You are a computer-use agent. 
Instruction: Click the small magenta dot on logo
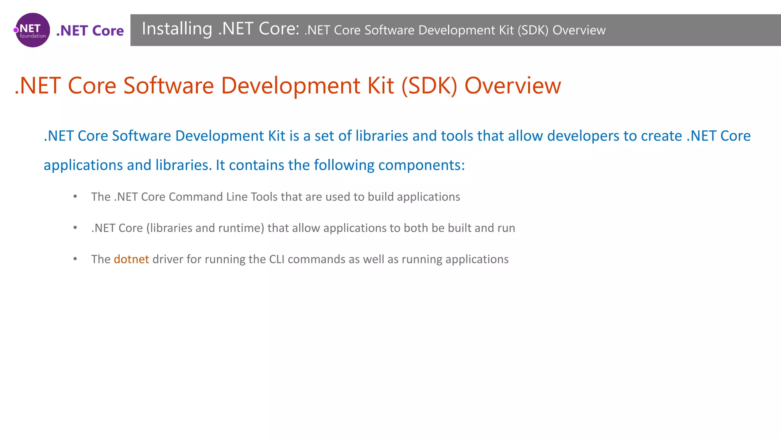pyautogui.click(x=16, y=30)
